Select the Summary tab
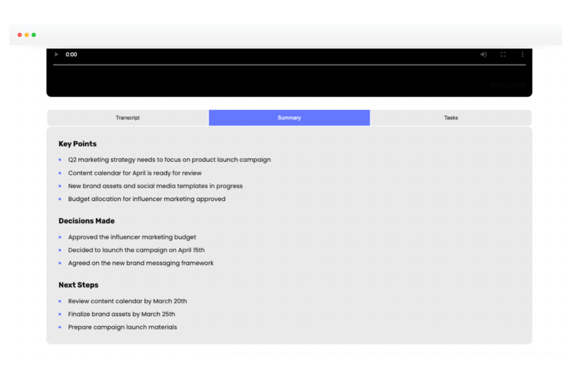This screenshot has width=570, height=380. 289,118
